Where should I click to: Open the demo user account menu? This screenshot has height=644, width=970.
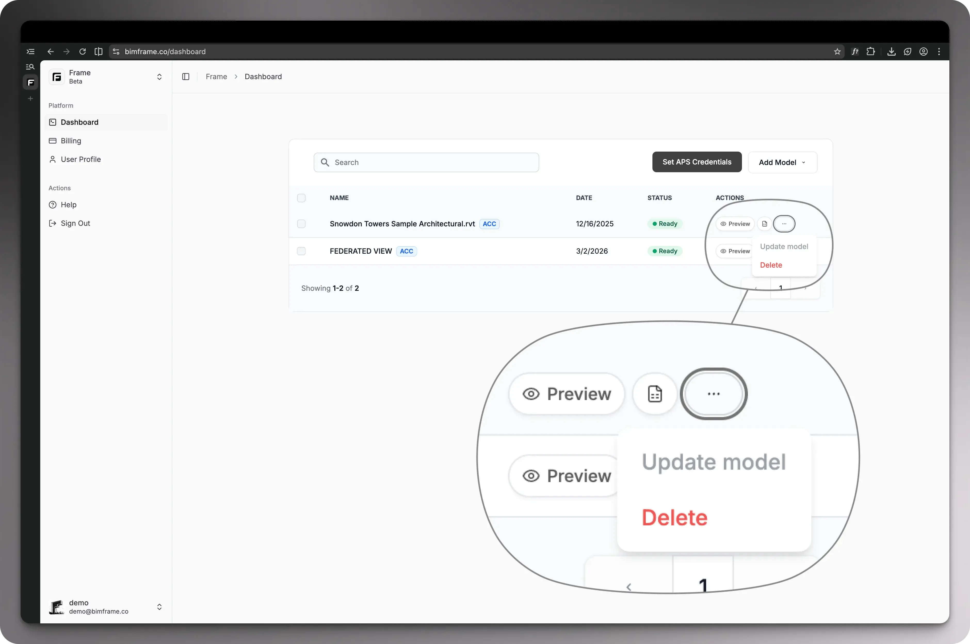159,607
